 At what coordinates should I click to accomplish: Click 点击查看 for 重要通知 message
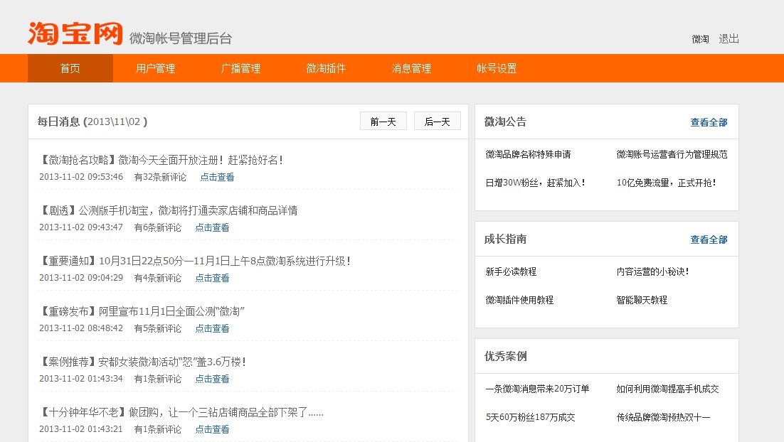(x=212, y=278)
